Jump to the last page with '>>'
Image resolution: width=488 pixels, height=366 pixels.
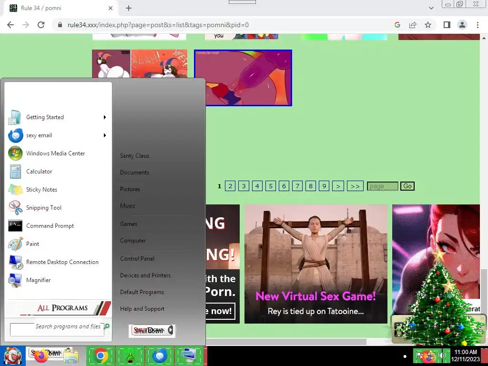355,186
